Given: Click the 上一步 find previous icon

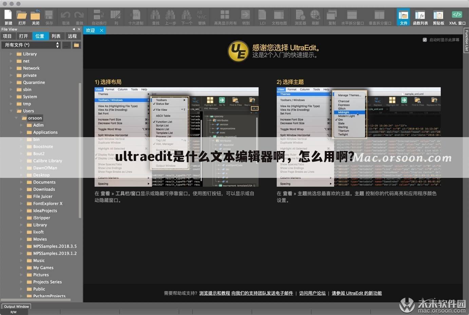Looking at the screenshot, I should tap(170, 17).
